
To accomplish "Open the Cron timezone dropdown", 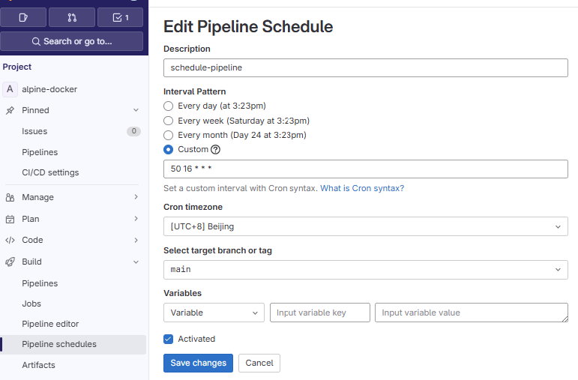I will 366,226.
